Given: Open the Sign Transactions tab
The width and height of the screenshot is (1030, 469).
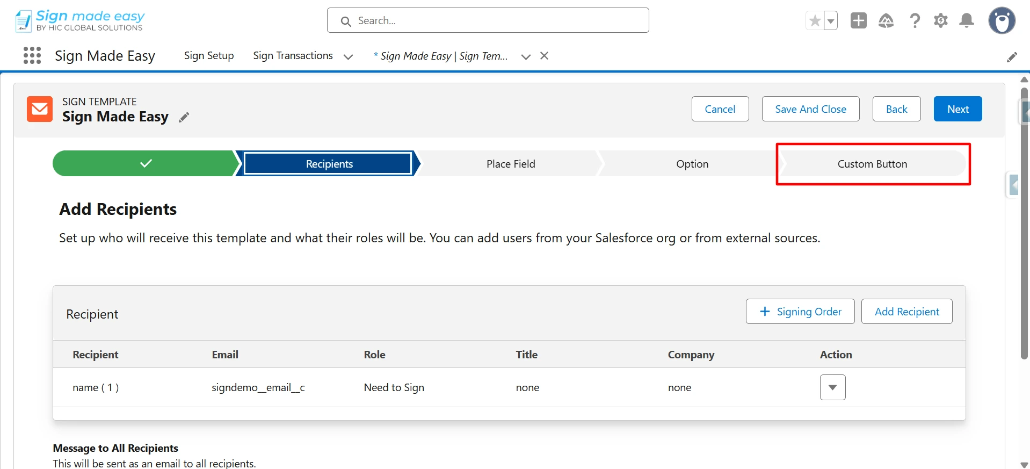Looking at the screenshot, I should pyautogui.click(x=293, y=56).
